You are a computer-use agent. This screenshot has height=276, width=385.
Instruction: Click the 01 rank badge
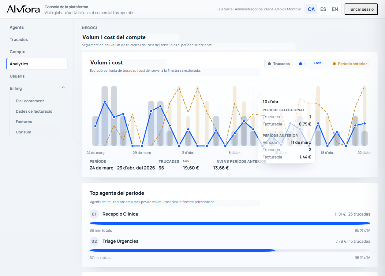point(94,214)
